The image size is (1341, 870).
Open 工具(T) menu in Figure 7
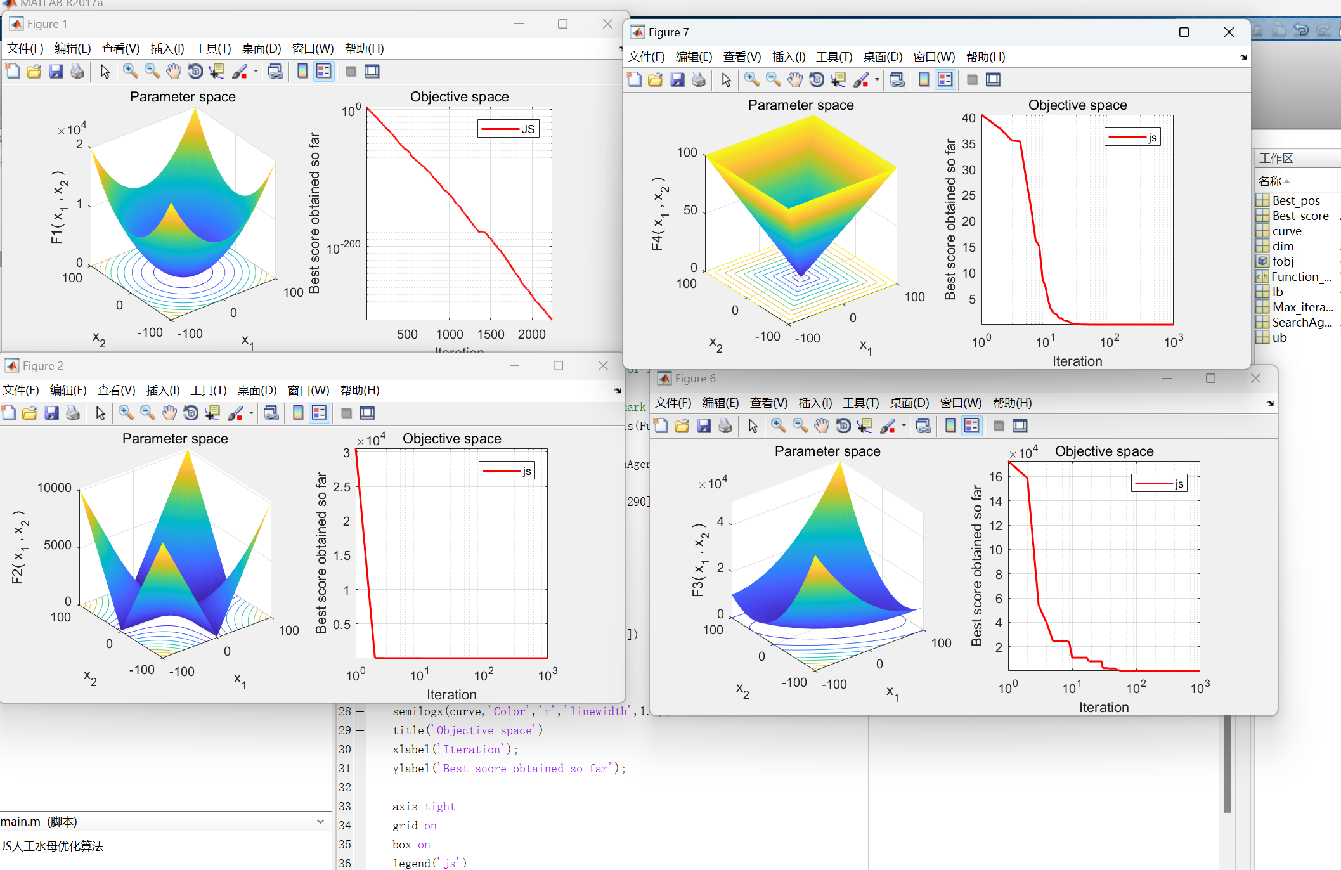coord(834,57)
